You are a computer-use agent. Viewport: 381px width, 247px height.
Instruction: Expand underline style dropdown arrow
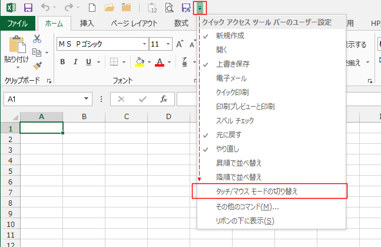(x=99, y=62)
